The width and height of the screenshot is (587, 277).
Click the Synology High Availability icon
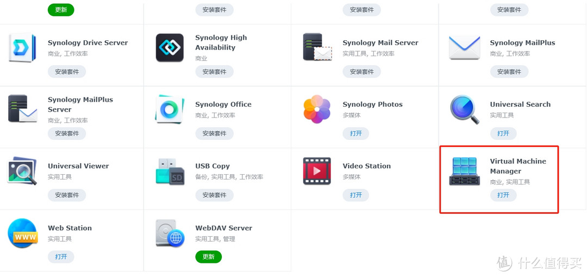pyautogui.click(x=170, y=47)
